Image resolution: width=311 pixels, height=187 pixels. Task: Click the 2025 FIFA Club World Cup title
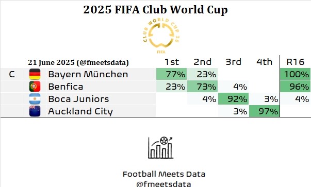[156, 9]
